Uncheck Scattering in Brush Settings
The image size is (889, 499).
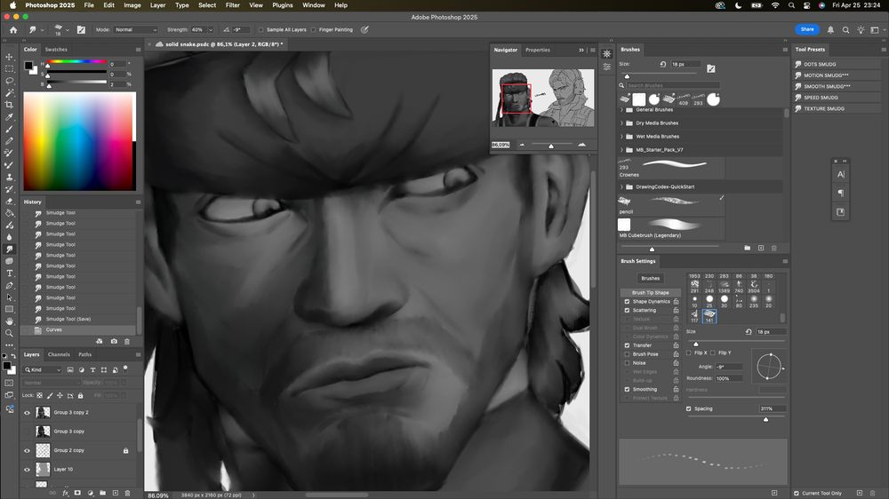coord(627,311)
